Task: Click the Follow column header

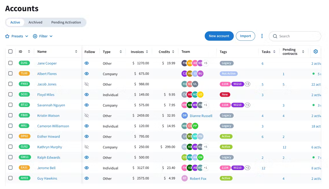Action: pos(90,52)
